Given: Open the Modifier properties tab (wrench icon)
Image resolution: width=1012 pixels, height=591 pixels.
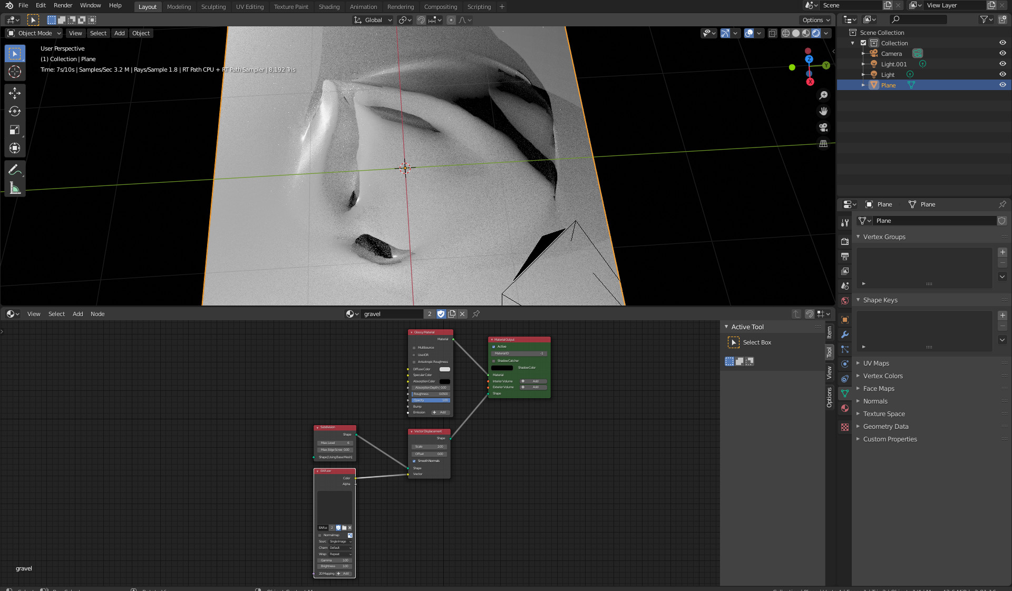Looking at the screenshot, I should pos(845,334).
